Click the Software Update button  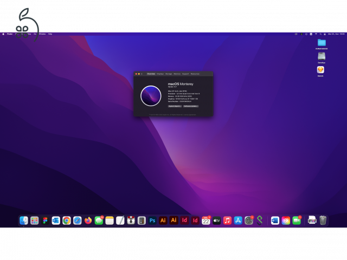pyautogui.click(x=191, y=106)
